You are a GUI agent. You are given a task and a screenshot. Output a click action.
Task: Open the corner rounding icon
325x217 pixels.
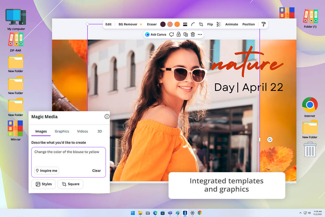193,24
